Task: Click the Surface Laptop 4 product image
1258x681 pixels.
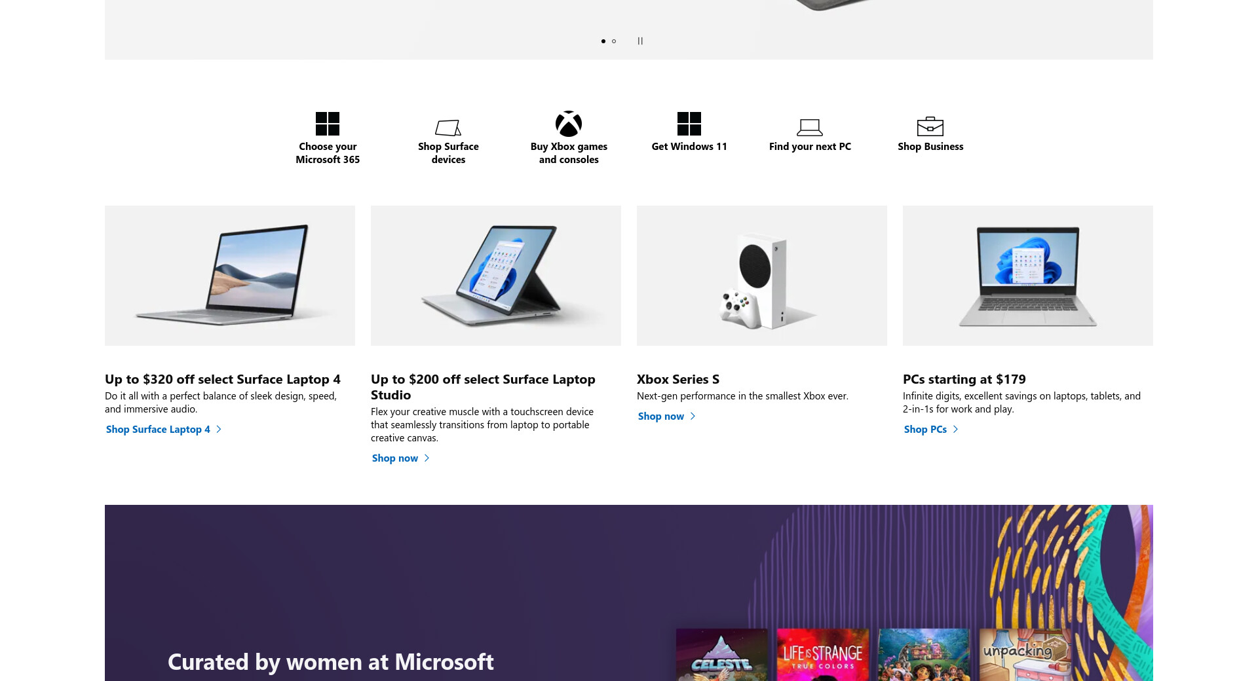Action: point(230,276)
